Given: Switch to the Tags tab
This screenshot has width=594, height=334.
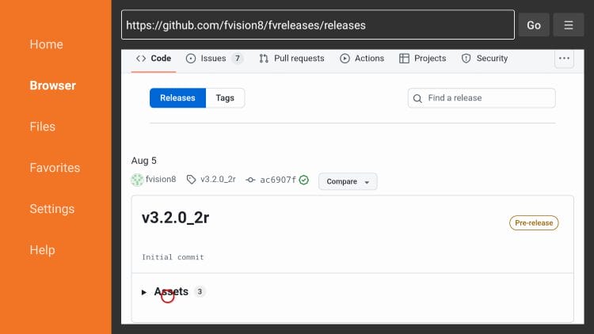Looking at the screenshot, I should click(x=225, y=98).
